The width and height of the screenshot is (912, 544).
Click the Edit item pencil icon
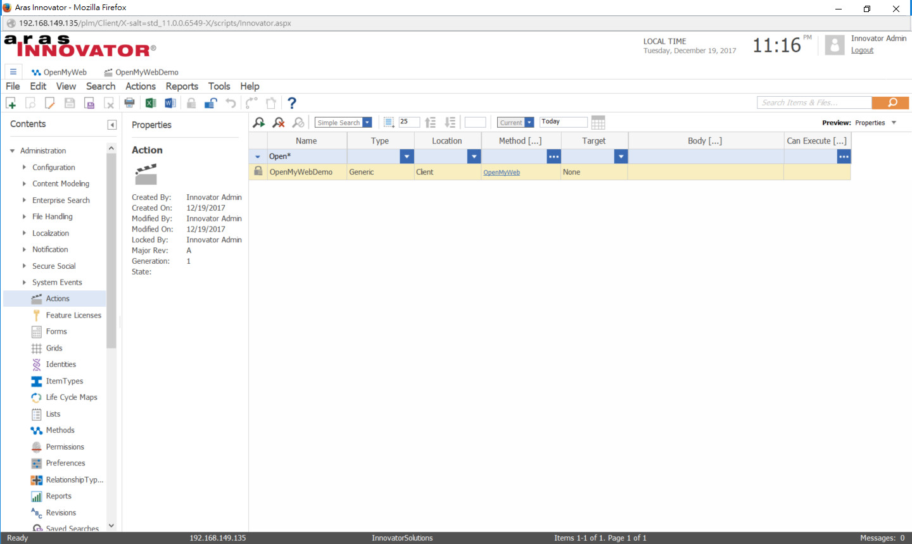click(50, 103)
